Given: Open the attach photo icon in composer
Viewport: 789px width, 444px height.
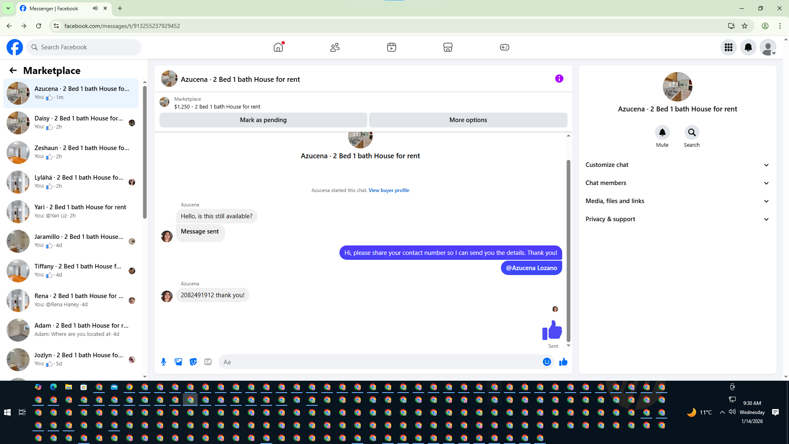Looking at the screenshot, I should coord(178,362).
